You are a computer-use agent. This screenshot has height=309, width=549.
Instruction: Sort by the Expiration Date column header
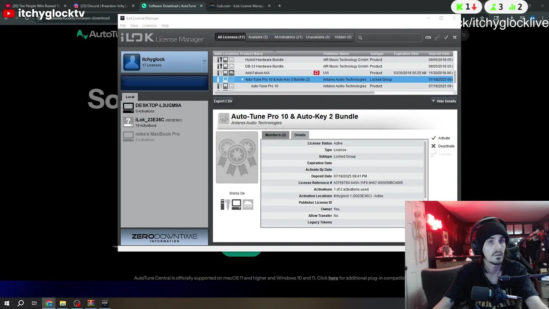(x=406, y=54)
